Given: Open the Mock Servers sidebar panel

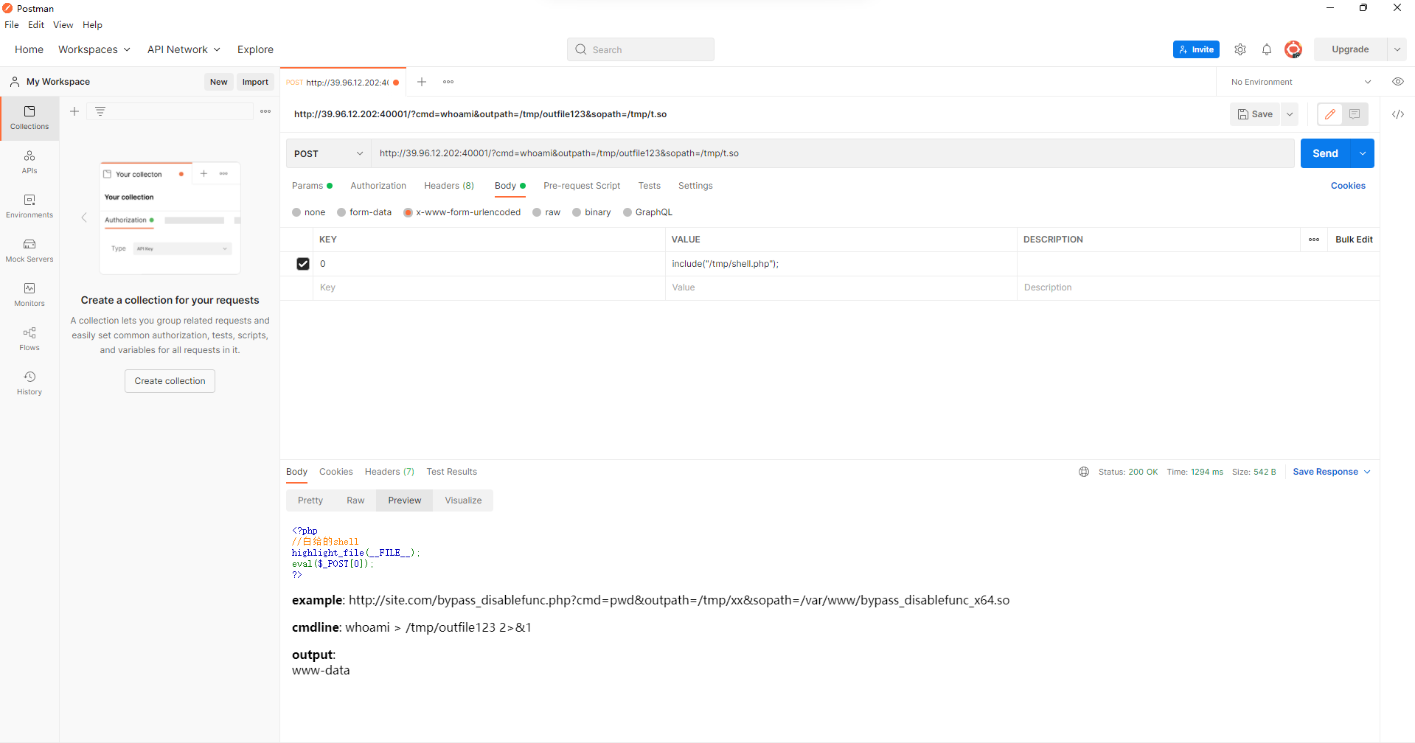Looking at the screenshot, I should coord(29,251).
